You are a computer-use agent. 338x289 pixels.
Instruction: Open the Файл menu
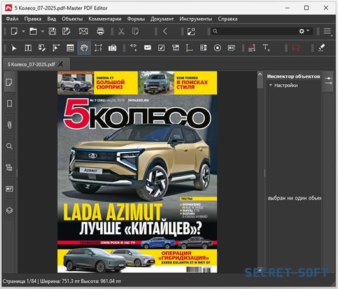(12, 19)
